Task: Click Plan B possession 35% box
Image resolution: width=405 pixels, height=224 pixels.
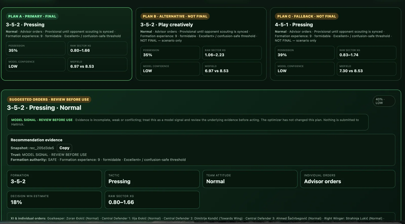Action: 170,53
